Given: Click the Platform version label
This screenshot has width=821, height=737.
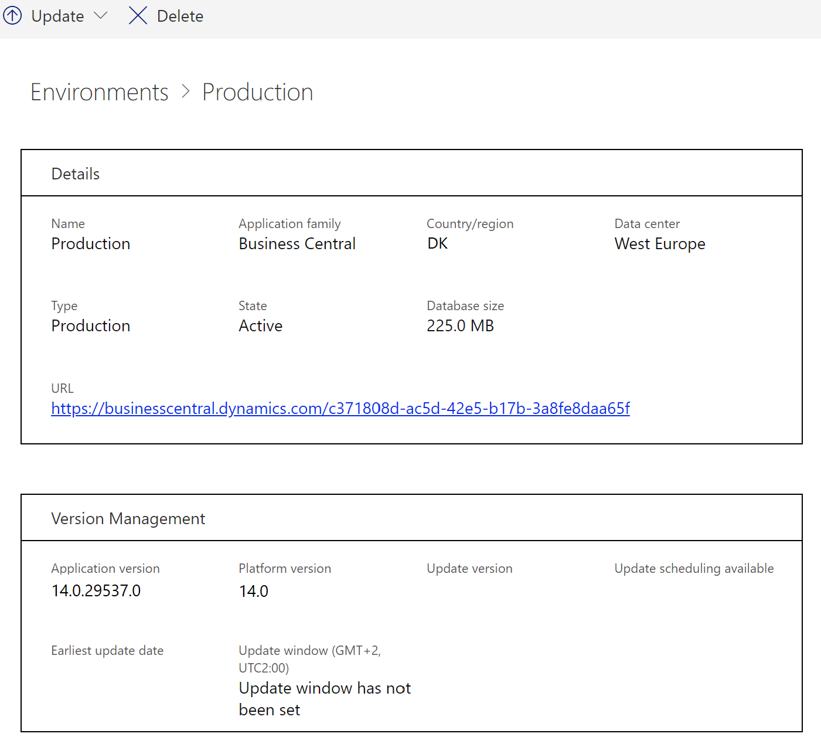Looking at the screenshot, I should 285,568.
